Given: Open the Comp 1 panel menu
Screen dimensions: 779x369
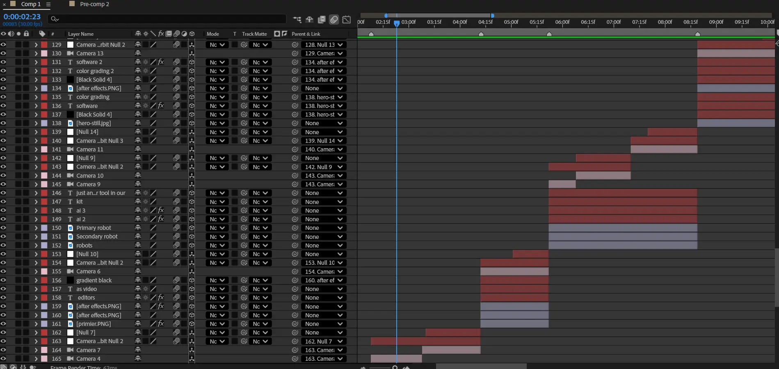Looking at the screenshot, I should pyautogui.click(x=48, y=4).
